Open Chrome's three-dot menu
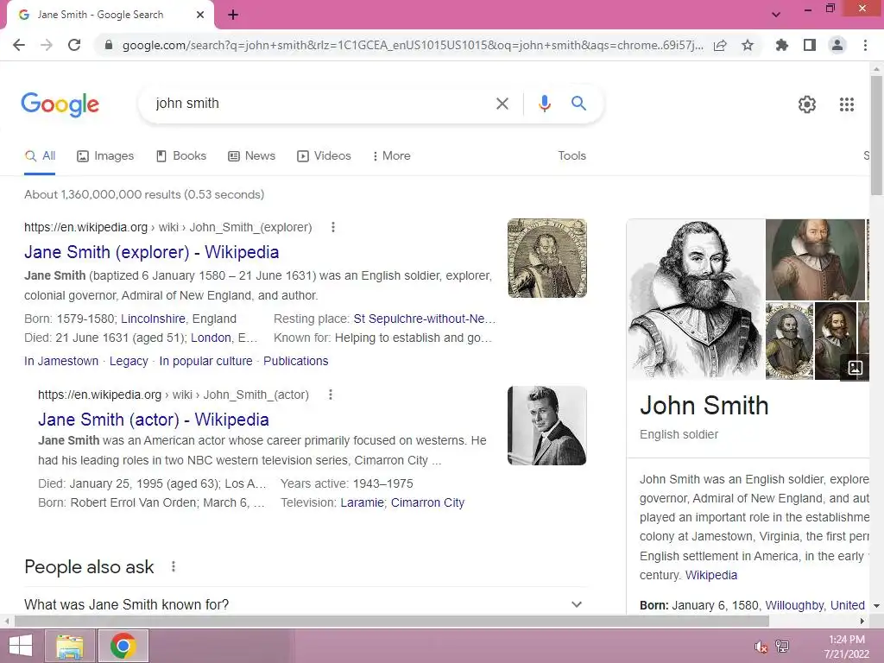 865,45
